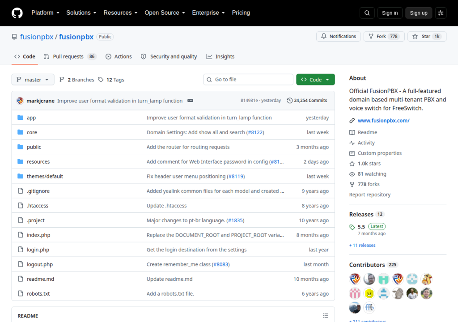Image resolution: width=458 pixels, height=322 pixels.
Task: Switch to the Code tab
Action: (x=25, y=56)
